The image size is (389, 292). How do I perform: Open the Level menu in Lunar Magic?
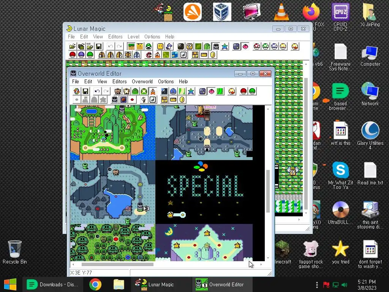coord(133,36)
